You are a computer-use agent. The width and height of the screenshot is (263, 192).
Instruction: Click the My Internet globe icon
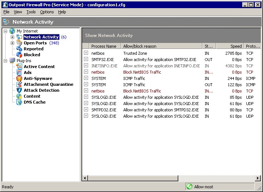(x=12, y=31)
